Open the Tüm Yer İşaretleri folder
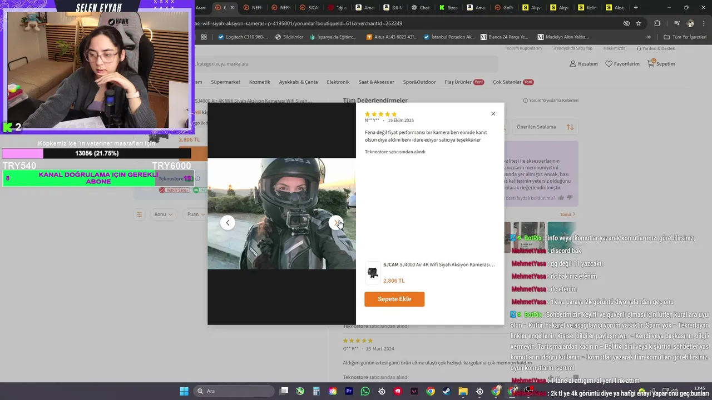This screenshot has width=712, height=400. coord(685,37)
